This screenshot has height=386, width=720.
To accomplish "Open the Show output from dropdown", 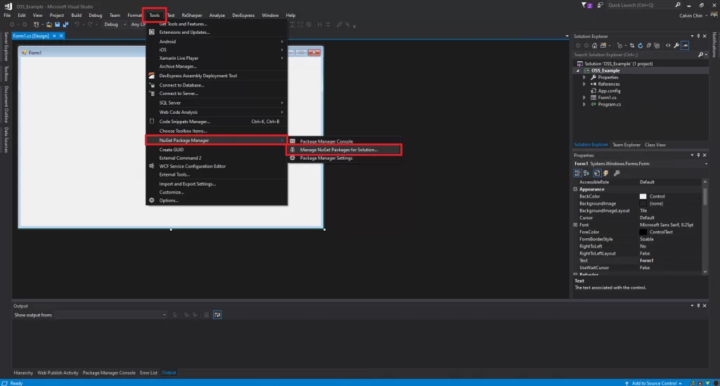I will pos(110,315).
